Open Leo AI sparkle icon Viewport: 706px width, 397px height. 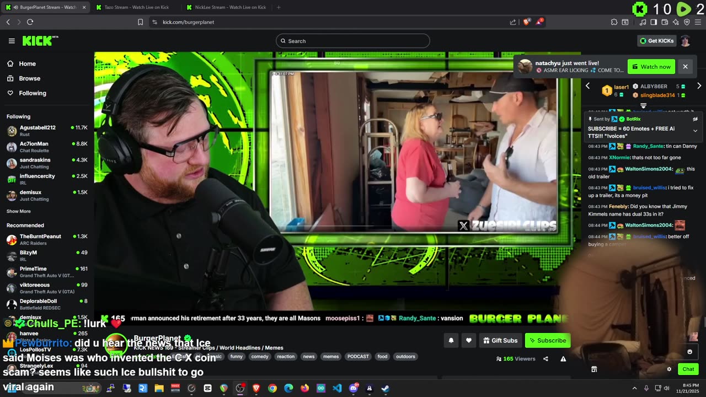(676, 22)
